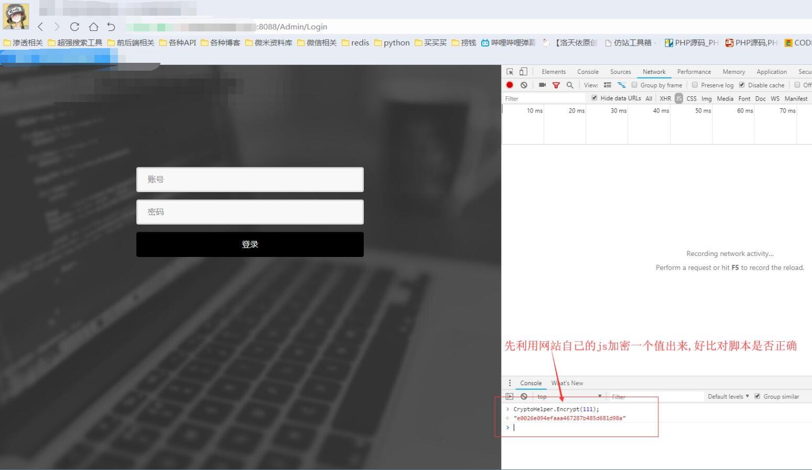Uncheck Group similar console checkbox
The image size is (812, 470).
click(x=757, y=396)
